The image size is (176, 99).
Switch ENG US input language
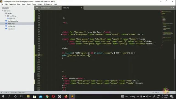click(158, 97)
